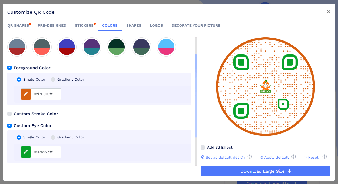Click the Reset link
Screen dimensions: 338x184
pos(313,157)
